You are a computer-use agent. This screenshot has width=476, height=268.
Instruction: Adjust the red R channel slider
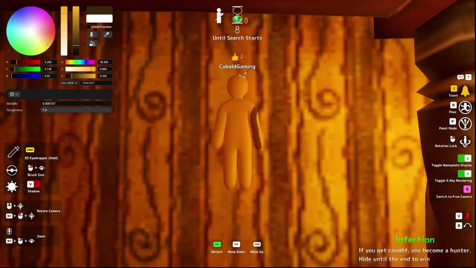click(x=26, y=62)
